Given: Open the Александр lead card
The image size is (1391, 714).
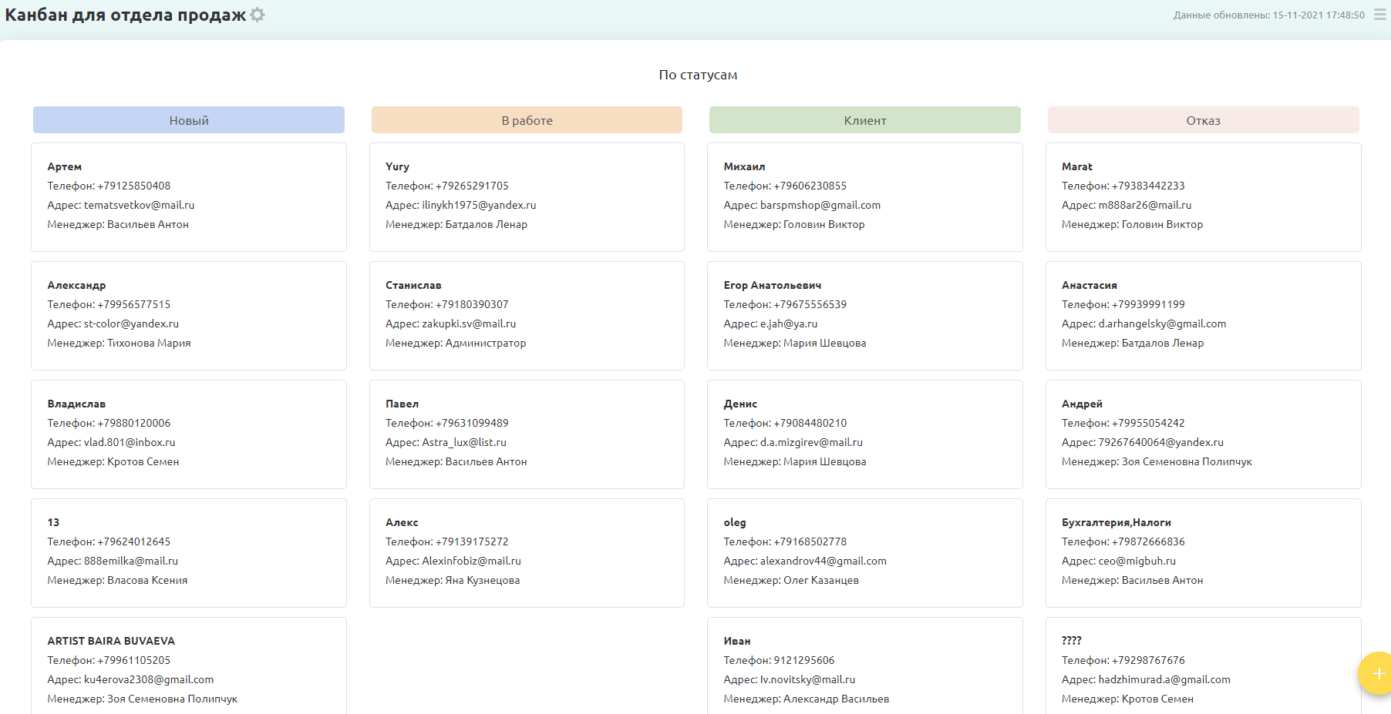Looking at the screenshot, I should [x=189, y=315].
